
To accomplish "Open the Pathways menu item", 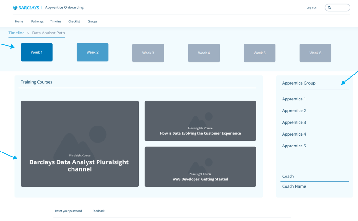I will coord(37,21).
